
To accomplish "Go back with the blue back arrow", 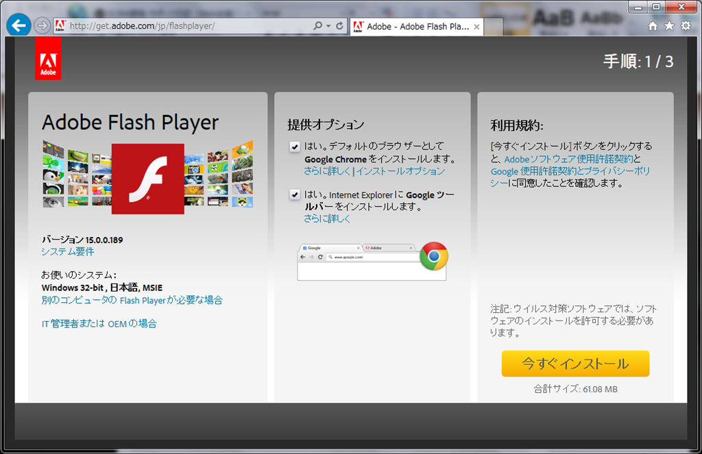I will 19,25.
